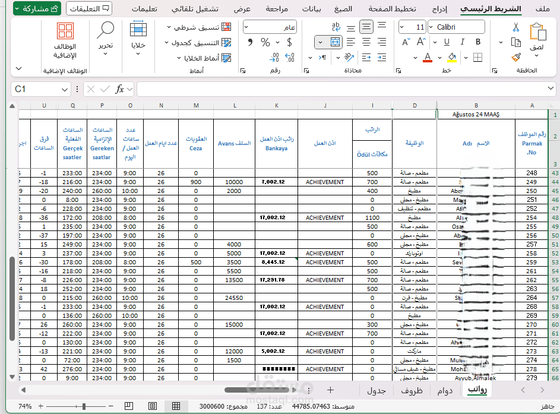This screenshot has height=414, width=560.
Task: Click the zoom slider handle
Action: (x=84, y=406)
